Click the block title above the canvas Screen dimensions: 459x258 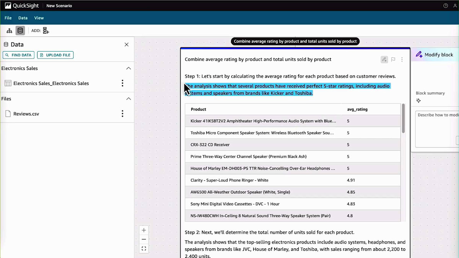click(295, 41)
